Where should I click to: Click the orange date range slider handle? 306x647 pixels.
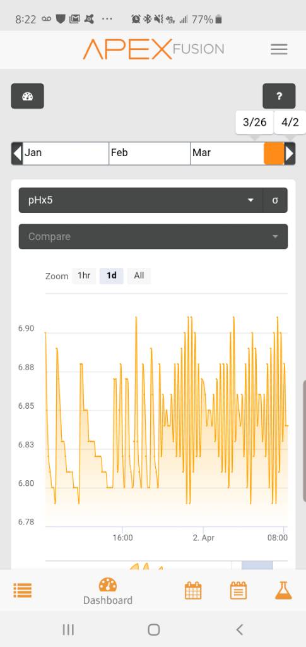point(274,154)
